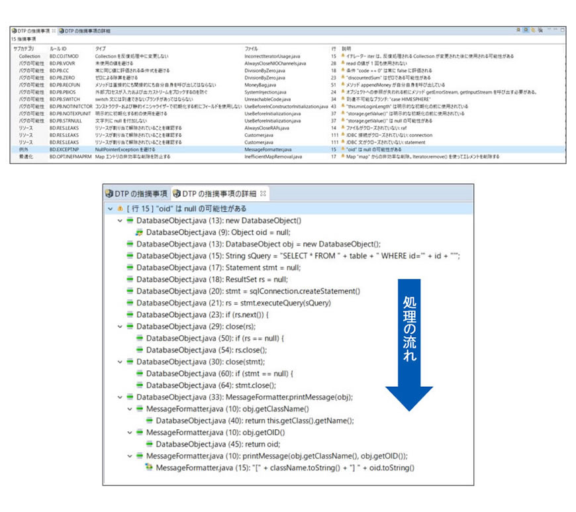This screenshot has width=576, height=512.
Task: Click file name "SystemInjection.java"
Action: point(265,92)
